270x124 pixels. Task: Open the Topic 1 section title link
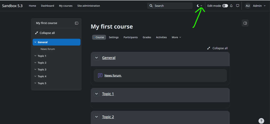tap(108, 94)
